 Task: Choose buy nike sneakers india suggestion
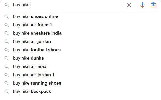pos(80,33)
